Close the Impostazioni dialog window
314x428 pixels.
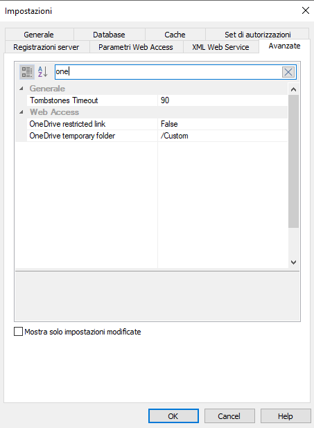click(x=305, y=10)
